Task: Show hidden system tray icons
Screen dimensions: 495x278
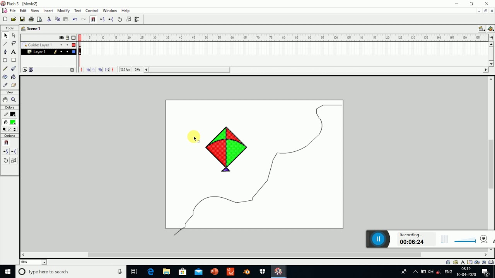Action: tap(416, 272)
